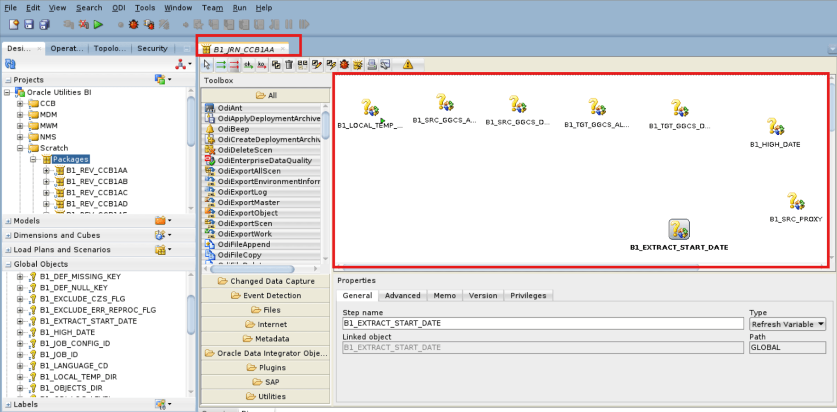The image size is (837, 412).
Task: Refresh the Designer navigator with blue arrows icon
Action: coord(10,64)
